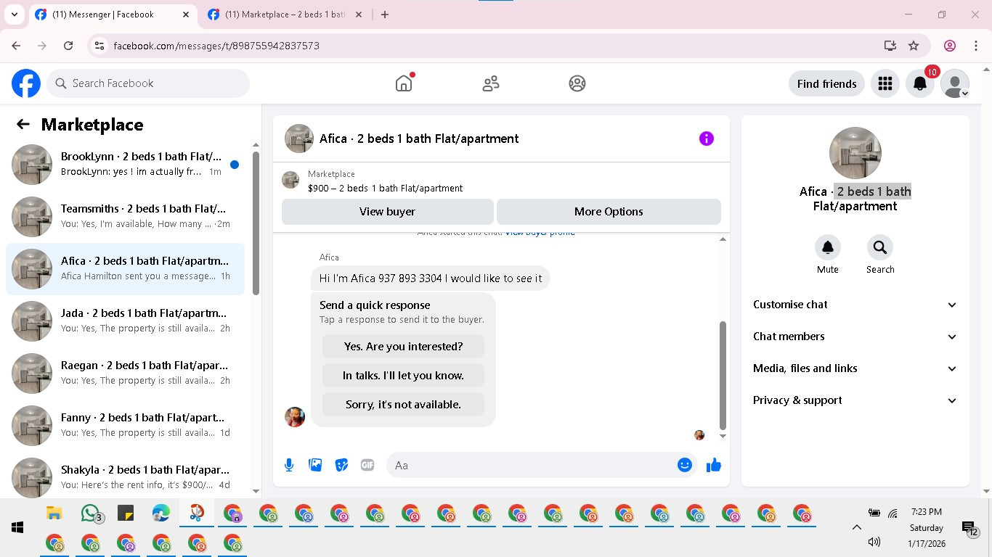The image size is (992, 557).
Task: Click the back arrow beside Marketplace heading
Action: tap(23, 124)
